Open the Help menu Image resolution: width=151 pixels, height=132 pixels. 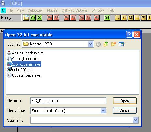click(111, 10)
